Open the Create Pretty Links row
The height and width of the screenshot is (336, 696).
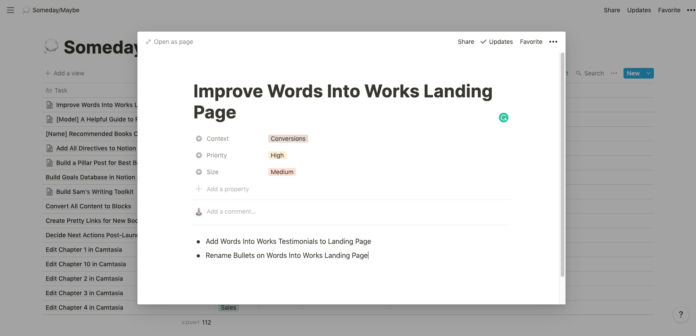tap(91, 221)
